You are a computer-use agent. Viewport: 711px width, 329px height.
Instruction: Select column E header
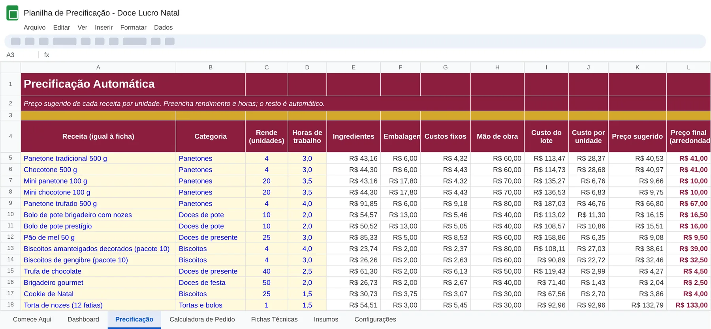pyautogui.click(x=354, y=67)
